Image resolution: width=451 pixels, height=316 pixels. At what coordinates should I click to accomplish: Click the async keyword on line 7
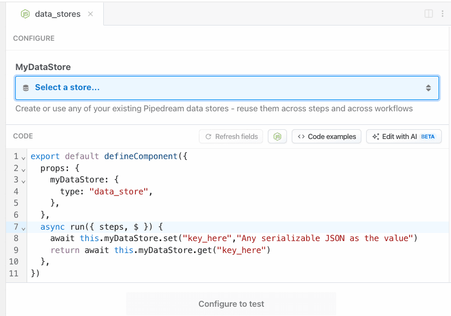(53, 227)
